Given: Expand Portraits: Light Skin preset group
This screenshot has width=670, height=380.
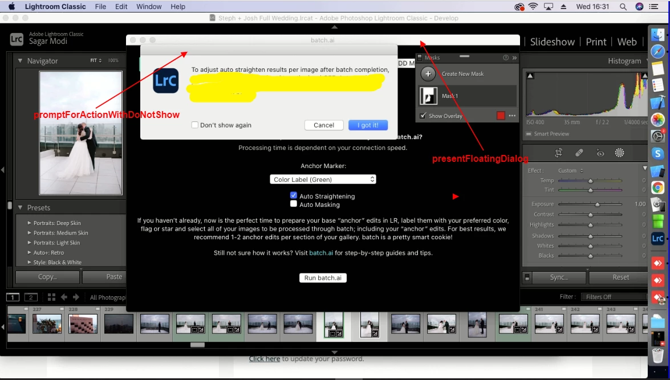Looking at the screenshot, I should pos(29,243).
